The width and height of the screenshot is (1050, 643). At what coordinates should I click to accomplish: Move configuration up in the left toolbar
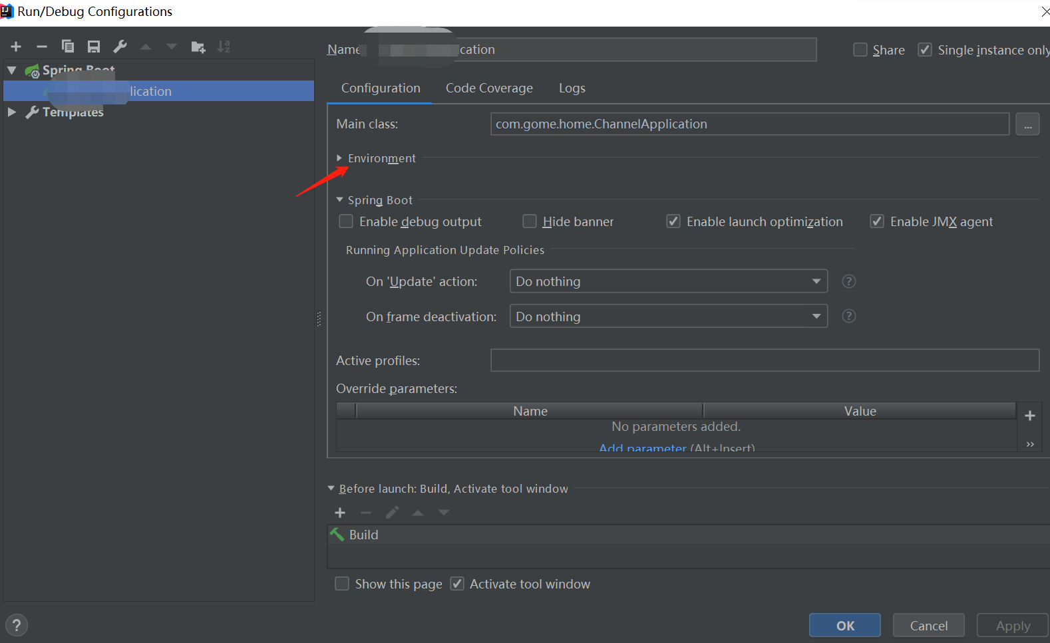146,47
